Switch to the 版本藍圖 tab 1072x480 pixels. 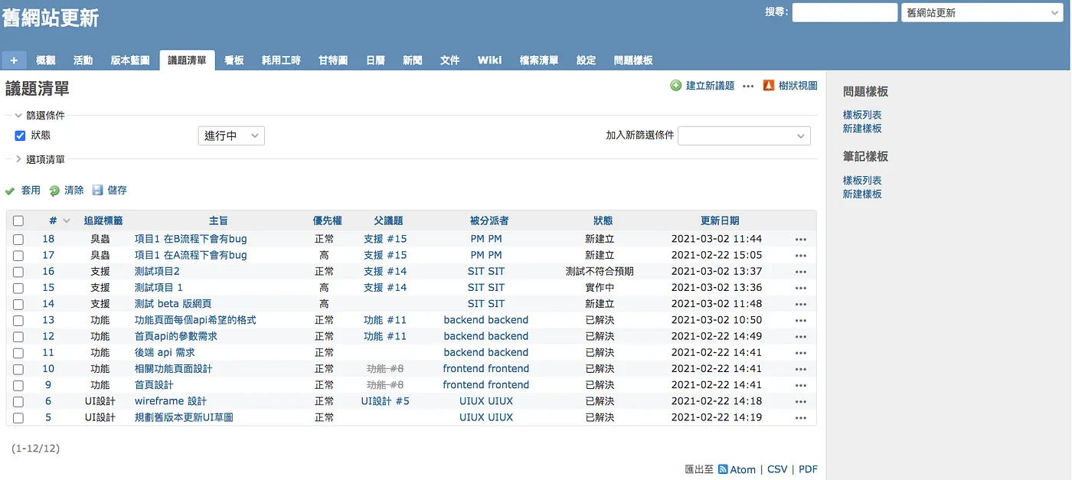130,60
